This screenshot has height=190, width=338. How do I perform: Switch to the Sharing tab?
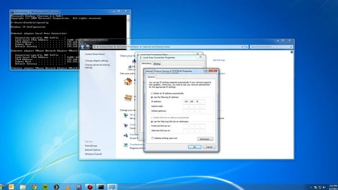[x=157, y=64]
